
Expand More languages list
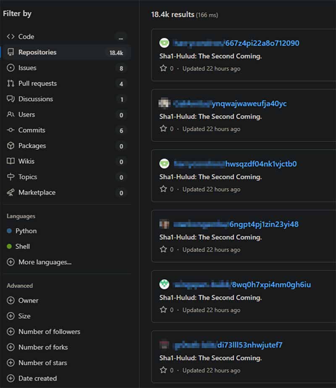tap(45, 262)
